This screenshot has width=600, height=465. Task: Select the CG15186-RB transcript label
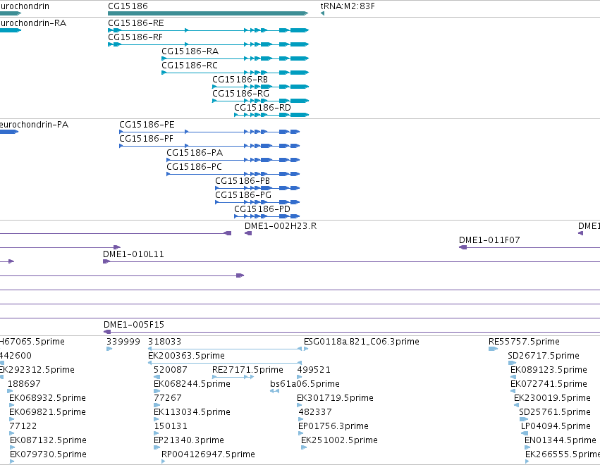[240, 80]
